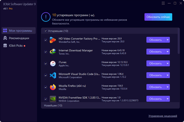Click the Текущая версия: 153.0.4 text

tap(114, 89)
